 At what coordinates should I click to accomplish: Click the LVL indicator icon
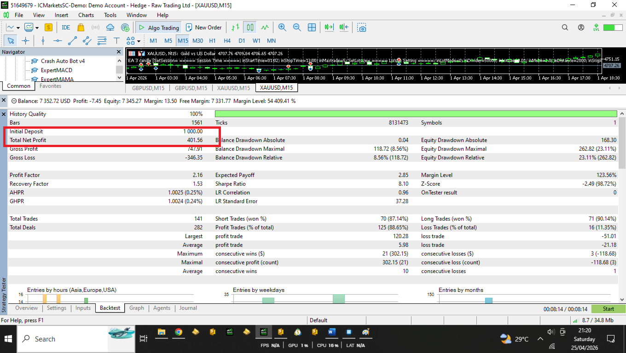tap(597, 28)
